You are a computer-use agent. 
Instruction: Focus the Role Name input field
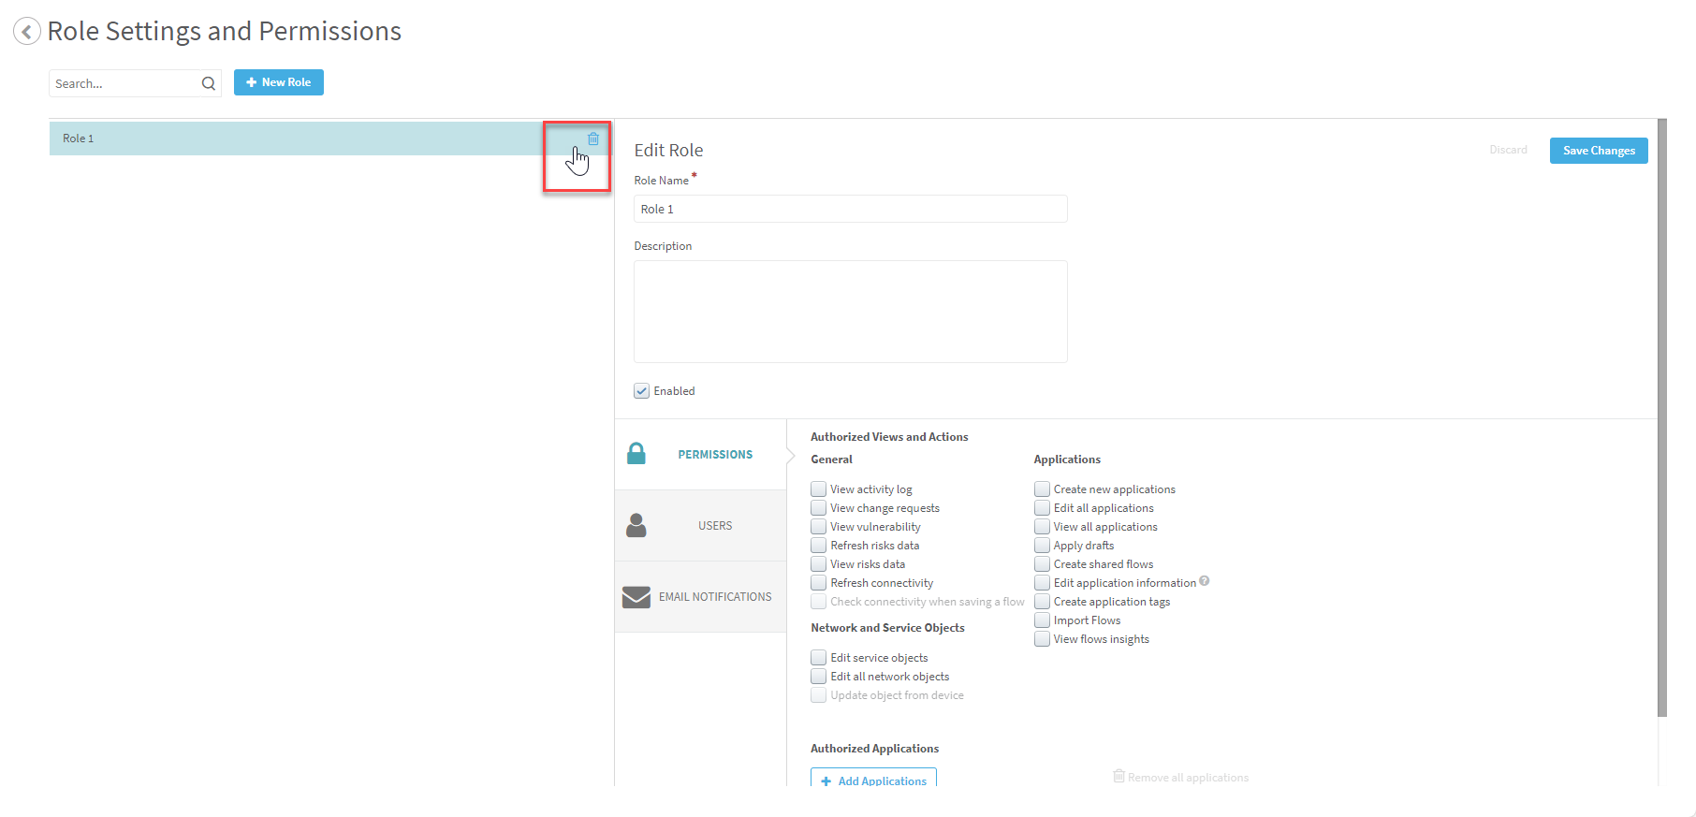850,209
